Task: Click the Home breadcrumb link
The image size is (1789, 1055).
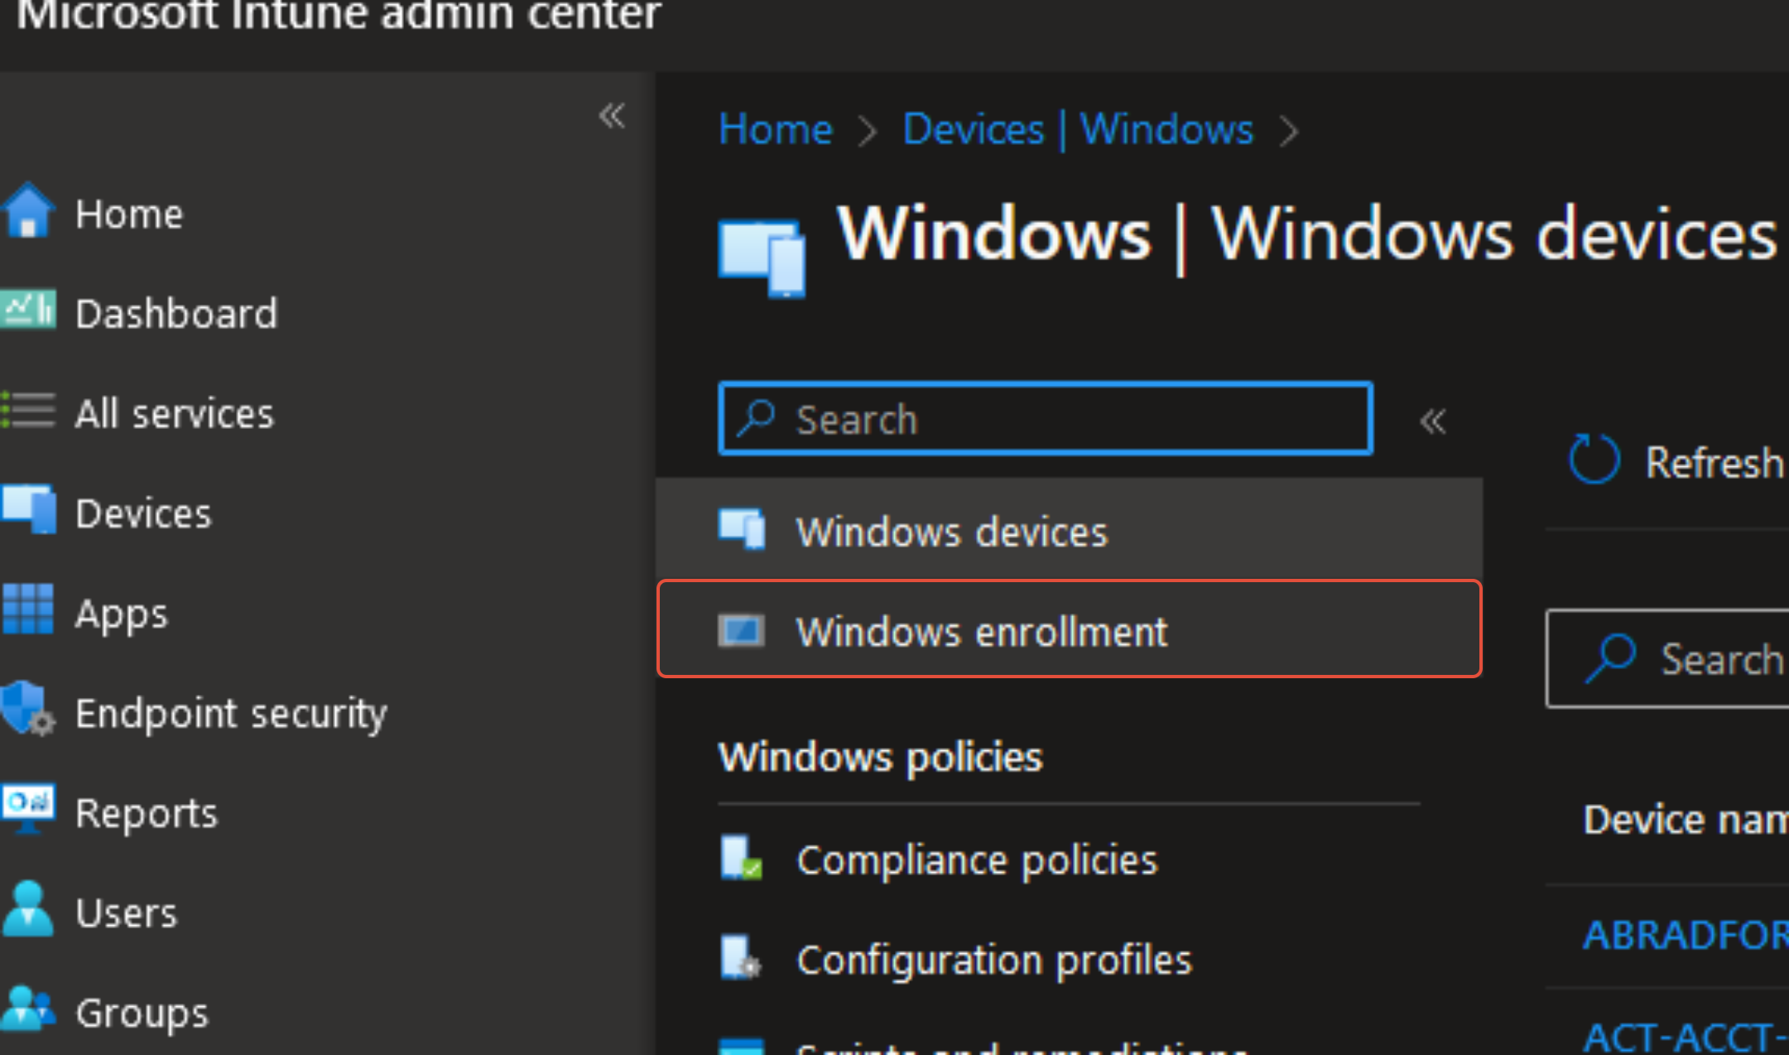Action: 775,129
